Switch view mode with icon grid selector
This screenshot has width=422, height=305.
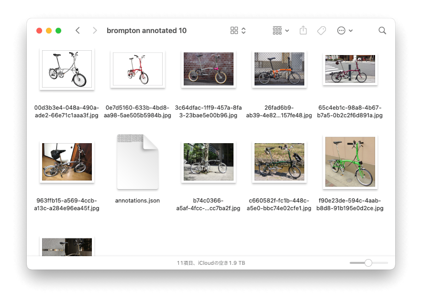(238, 31)
